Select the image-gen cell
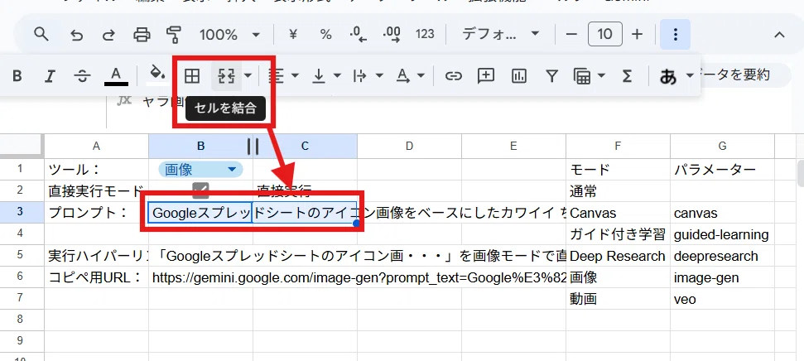Screen dimensions: 804x361 click(x=722, y=277)
